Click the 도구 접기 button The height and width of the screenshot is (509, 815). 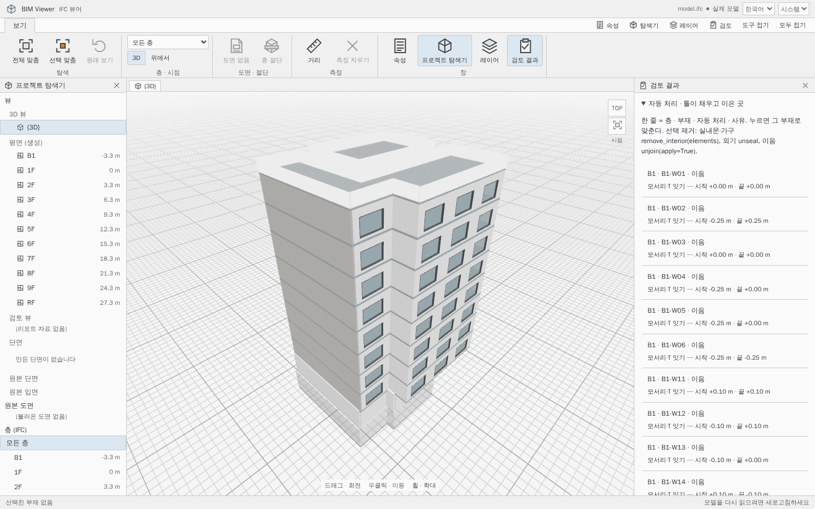pos(756,25)
